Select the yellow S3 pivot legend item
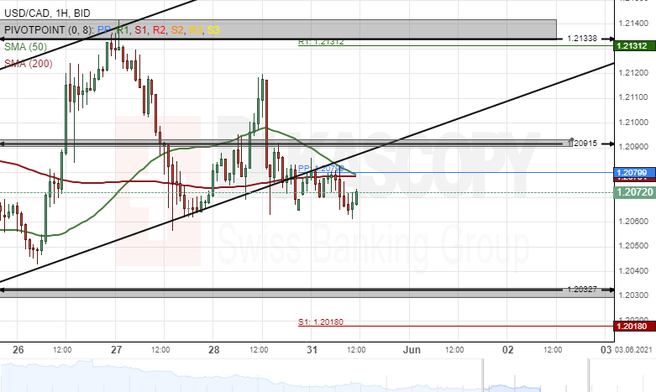 pos(214,29)
